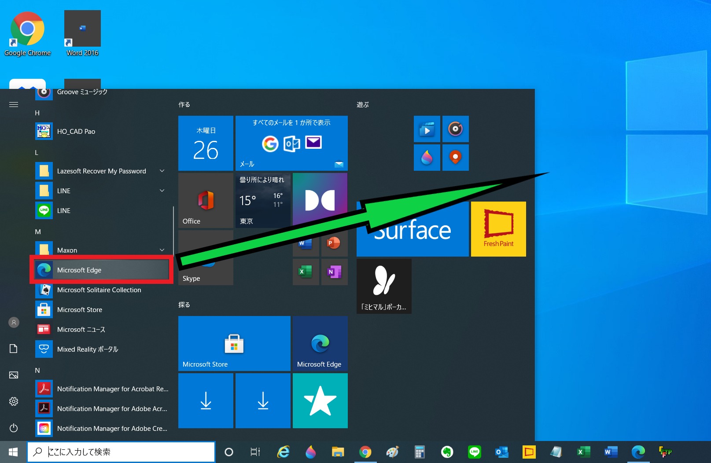The width and height of the screenshot is (711, 463).
Task: Open the ミヒマル ポーカ tile
Action: click(x=384, y=286)
